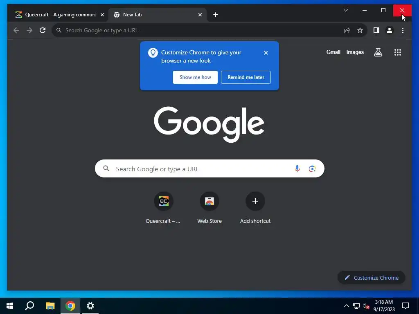Open the notification center icon

(x=405, y=306)
